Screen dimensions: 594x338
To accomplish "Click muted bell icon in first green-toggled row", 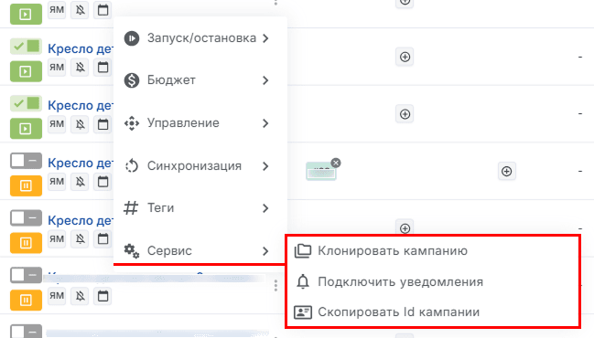I will click(80, 68).
